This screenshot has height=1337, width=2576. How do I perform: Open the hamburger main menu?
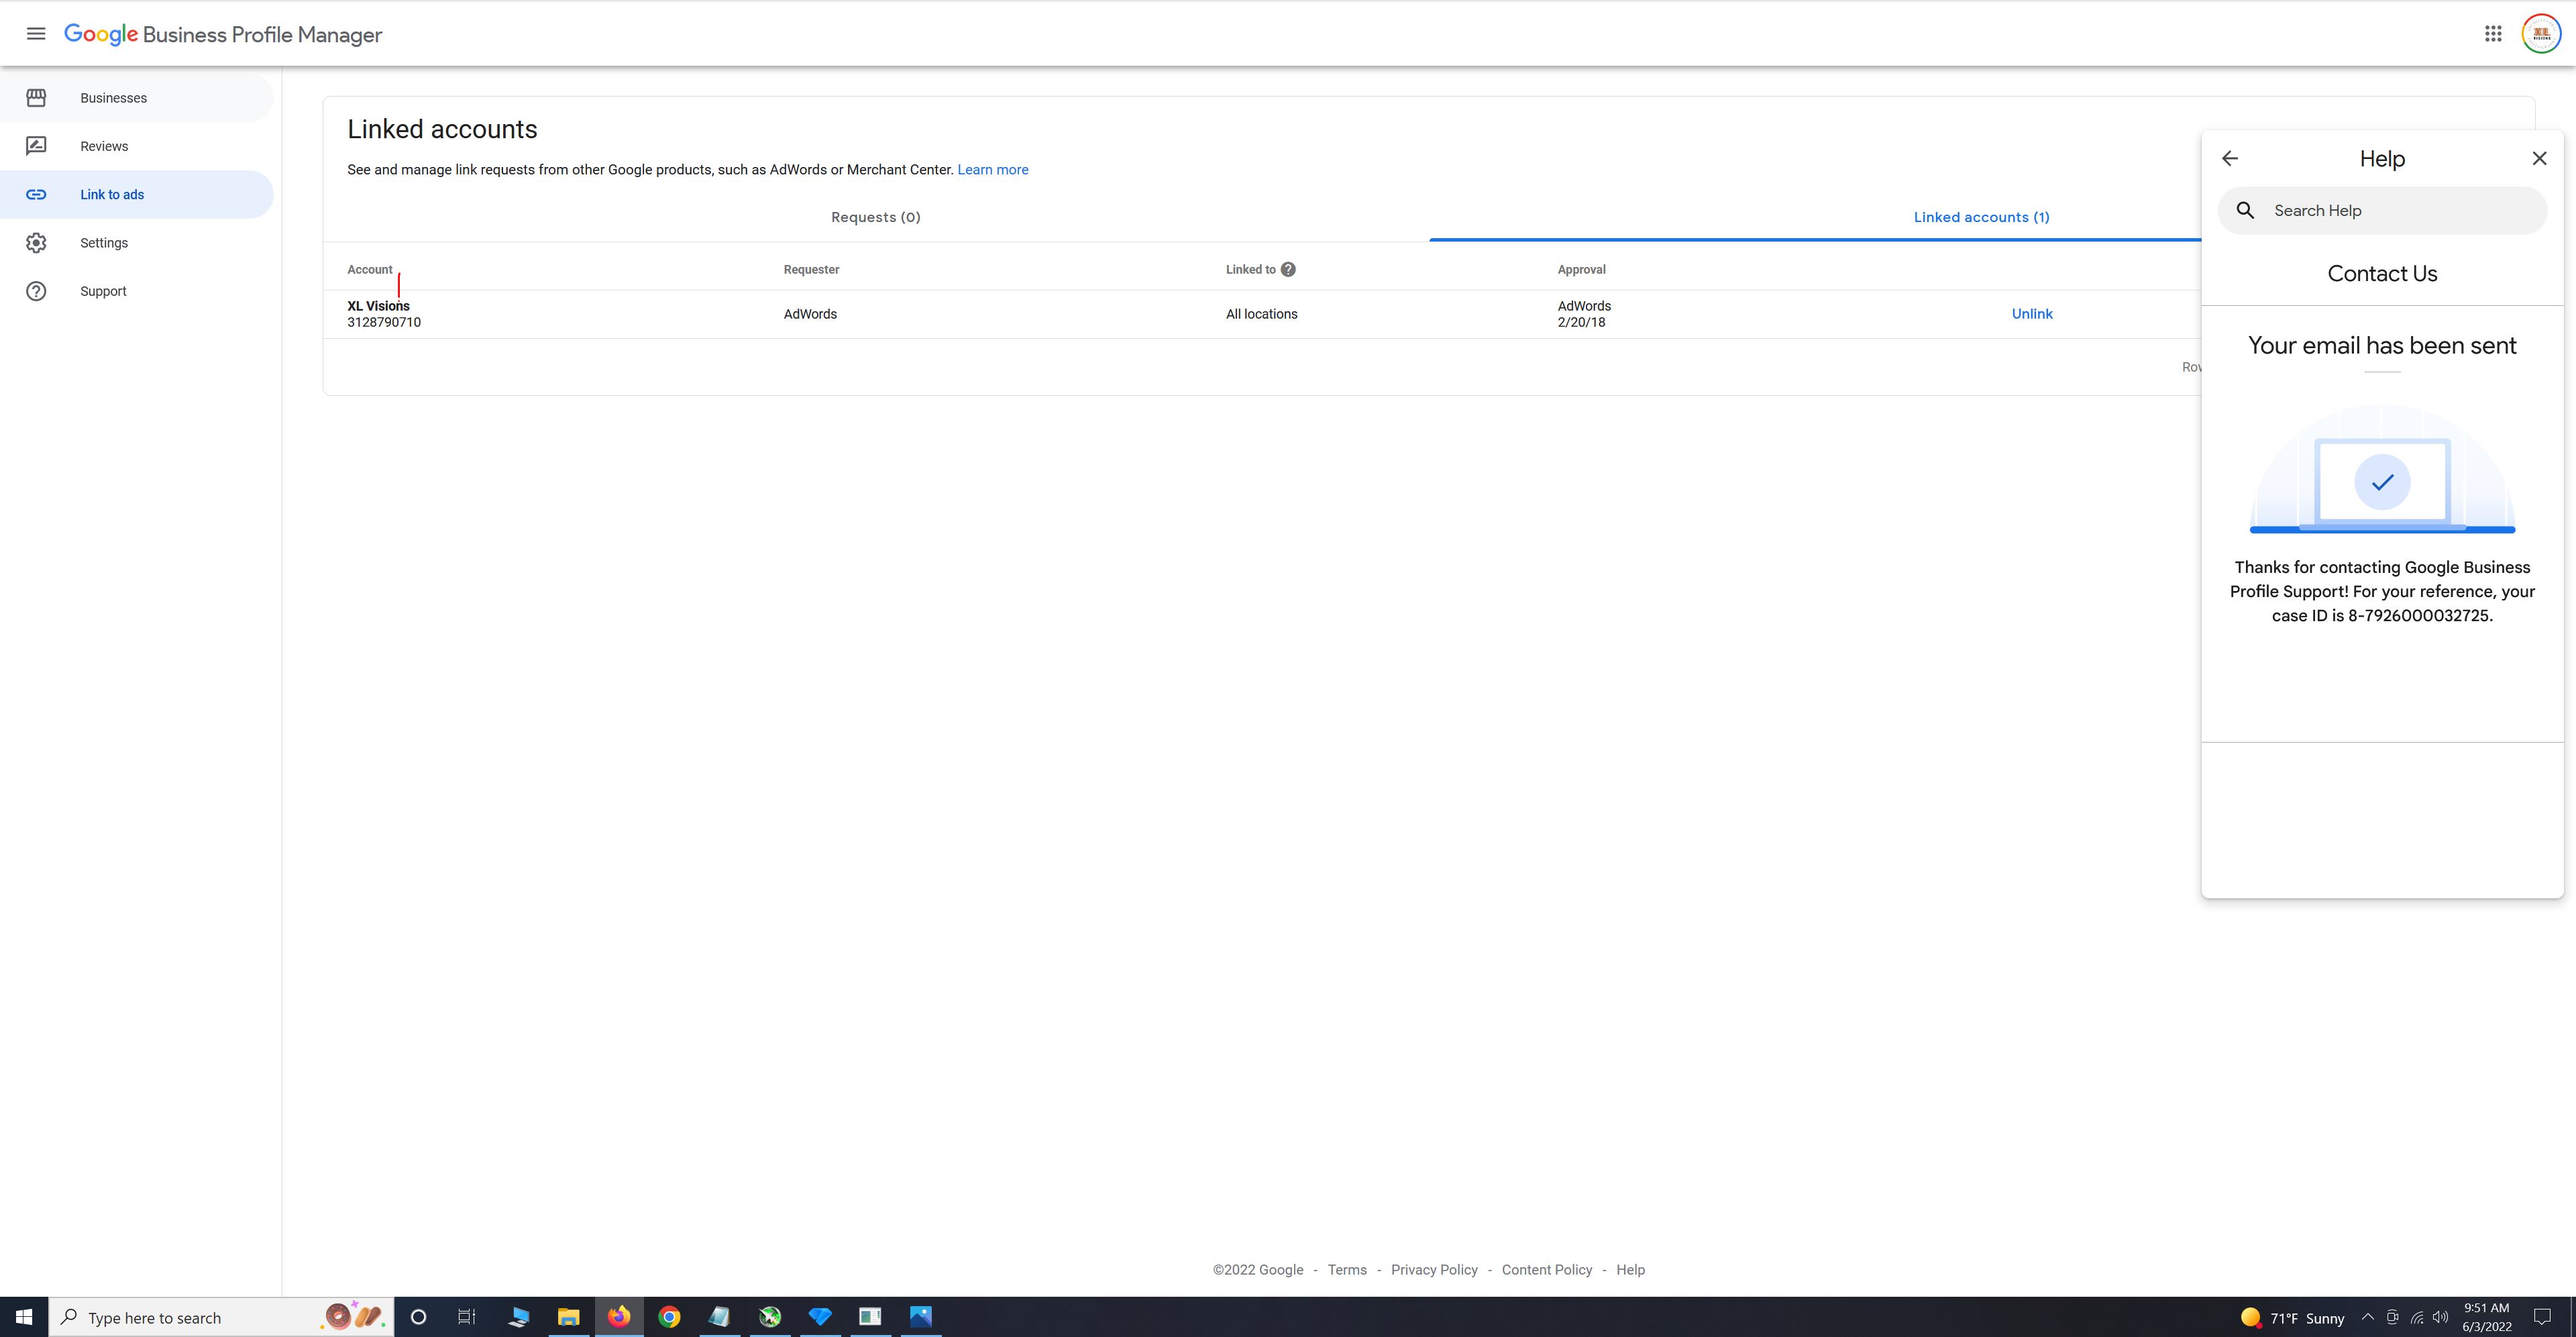click(x=36, y=34)
